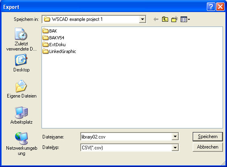Click the Speichern button

pyautogui.click(x=208, y=136)
